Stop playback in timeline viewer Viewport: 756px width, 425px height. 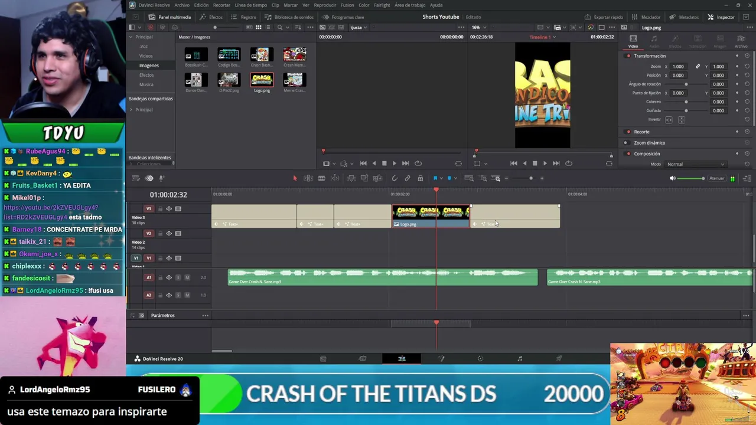[x=535, y=164]
